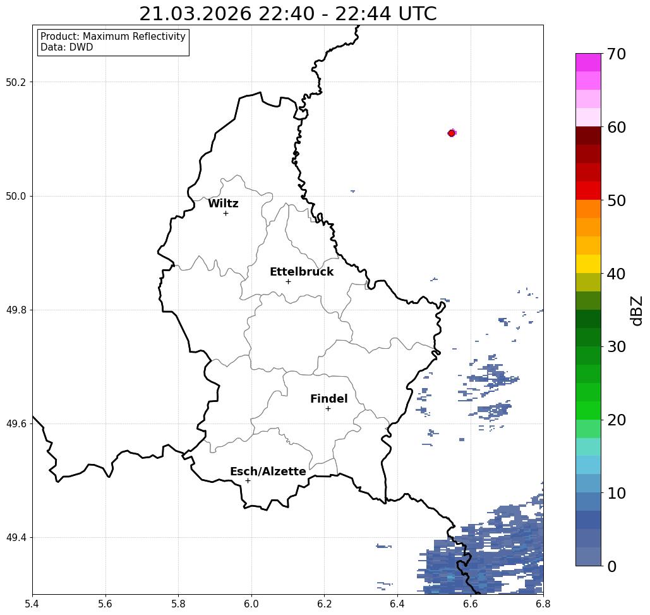This screenshot has width=650, height=615.
Task: Click the 49.6 latitude tick label
Action: pyautogui.click(x=16, y=424)
